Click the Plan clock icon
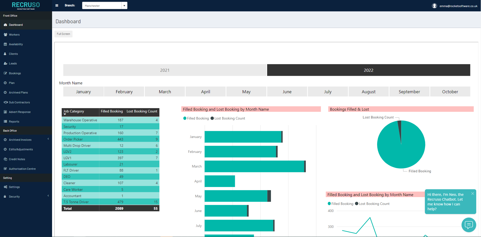The height and width of the screenshot is (237, 481). click(x=5, y=83)
